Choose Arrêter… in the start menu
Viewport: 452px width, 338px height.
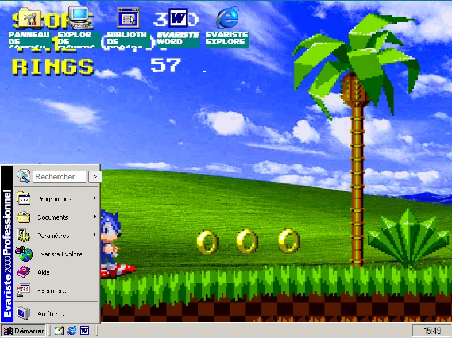pyautogui.click(x=56, y=313)
